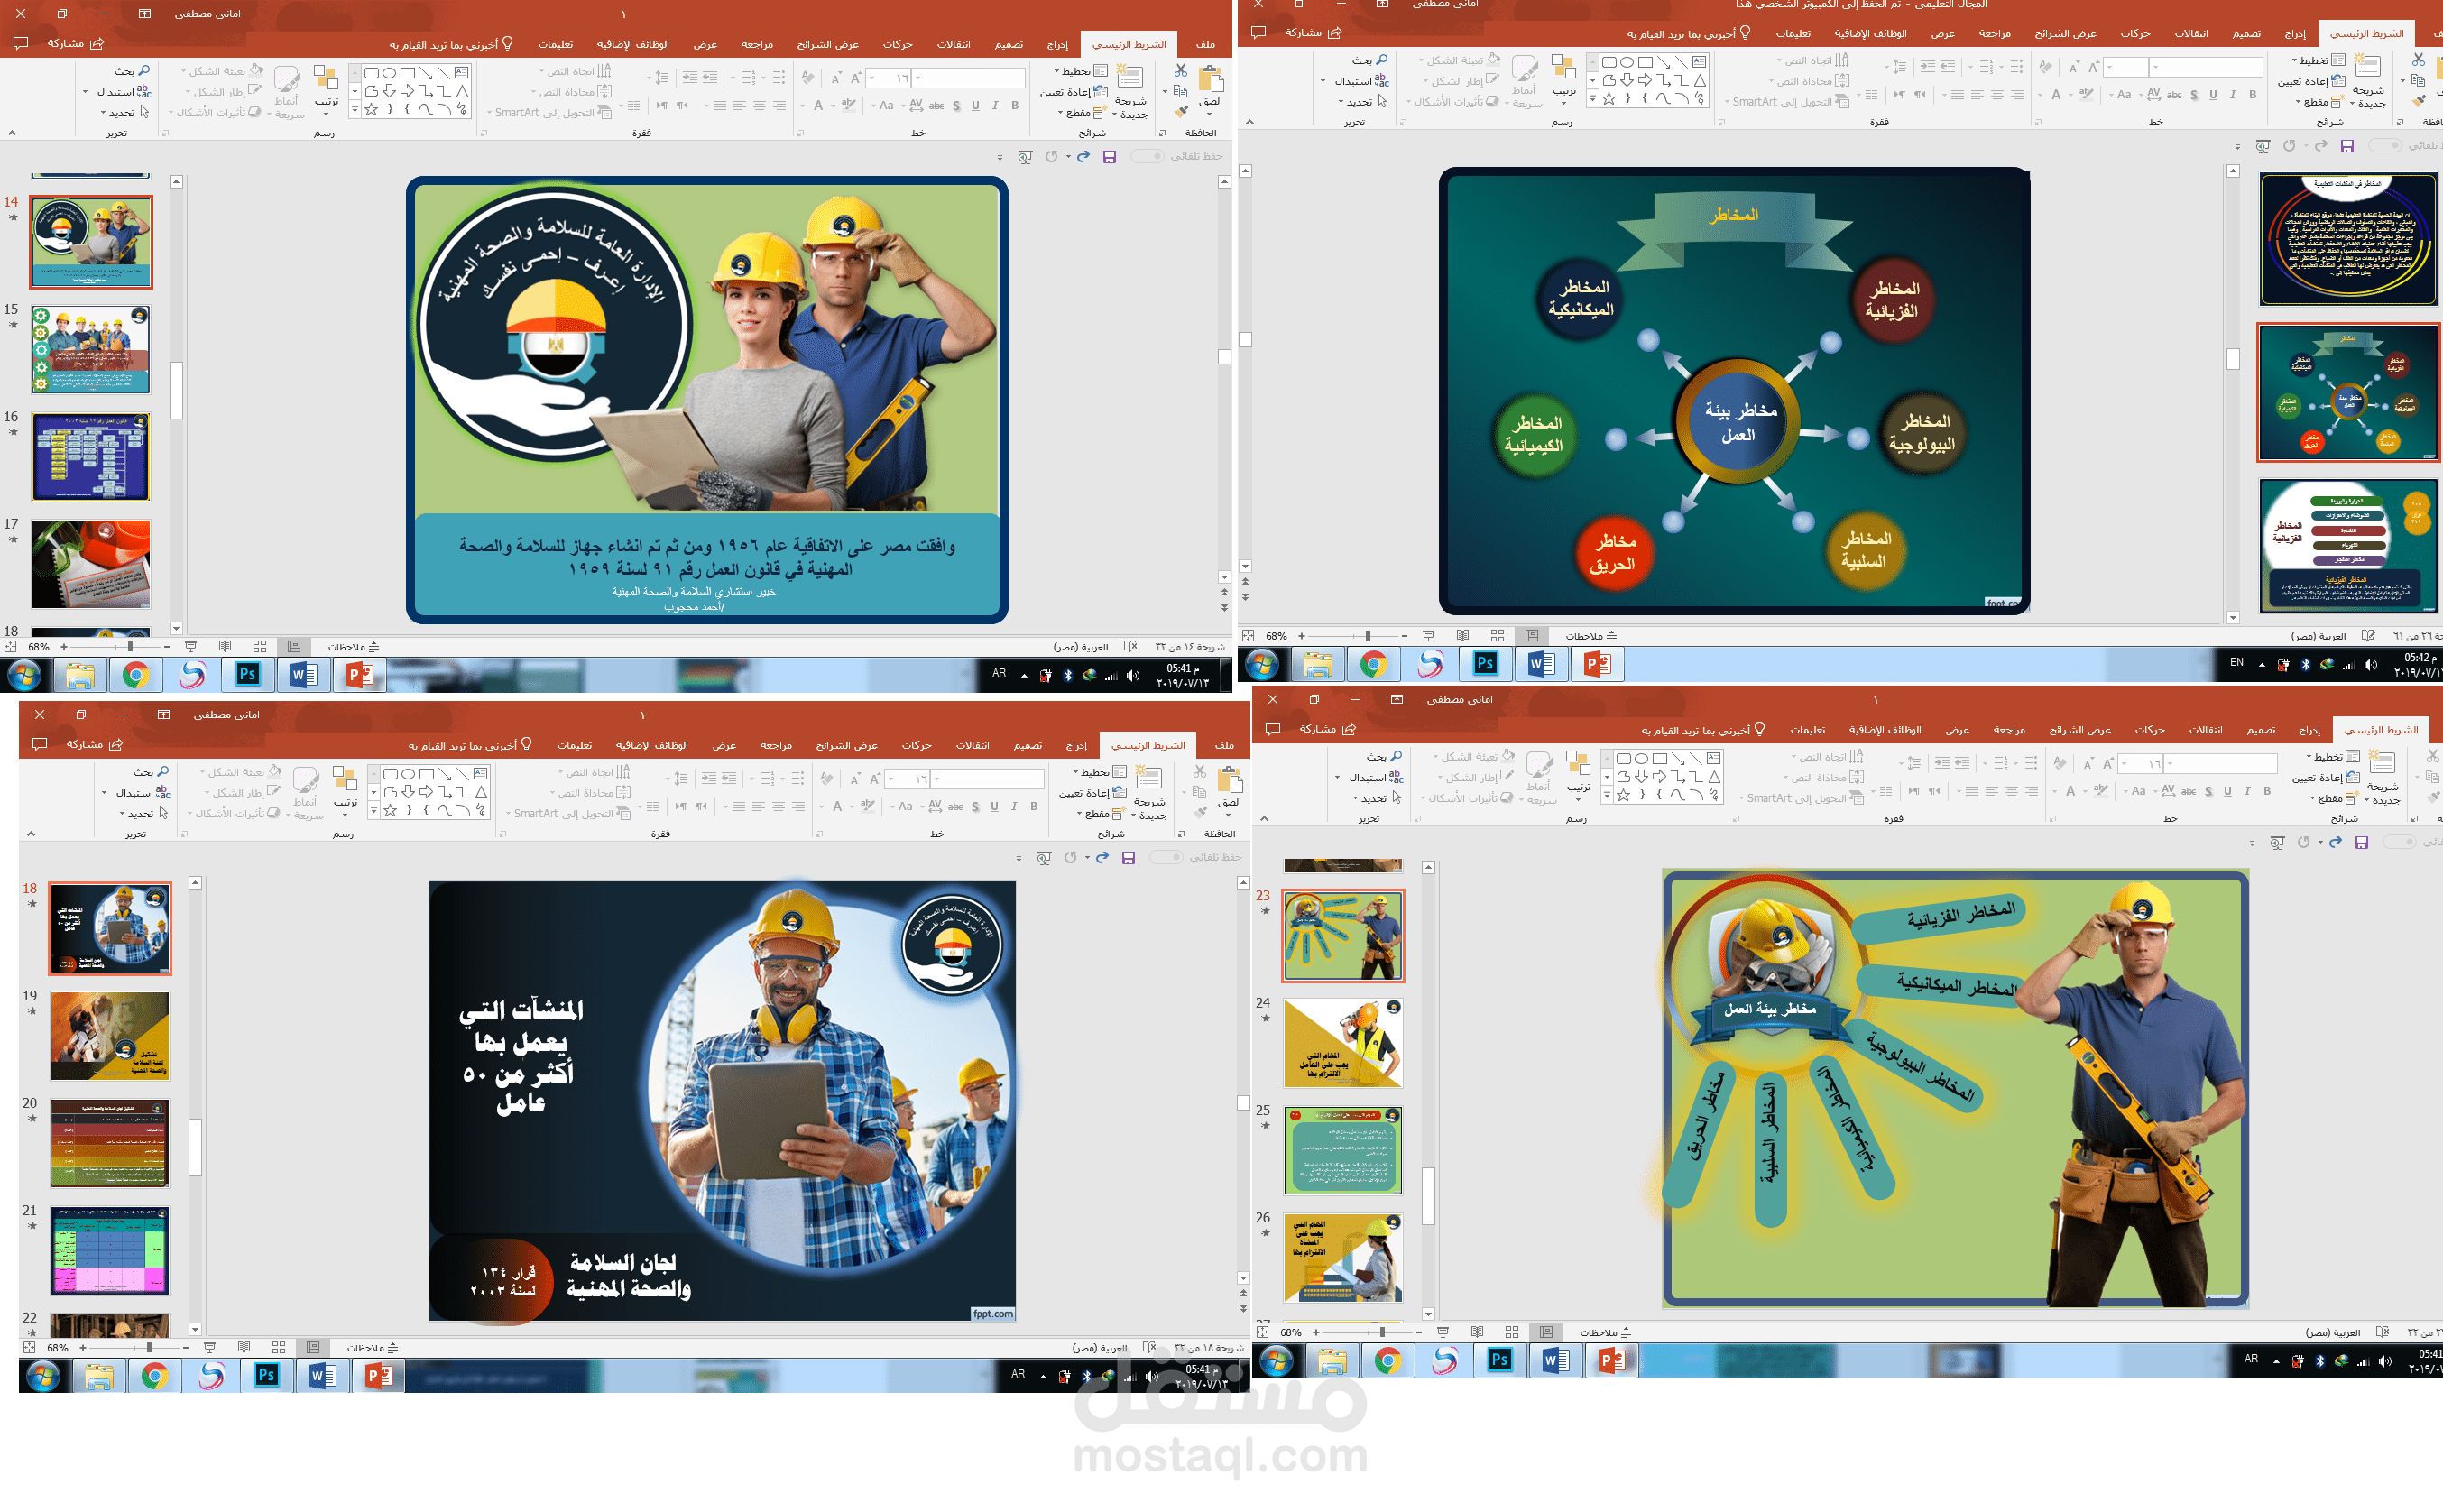
Task: Click Decrease Font Size in slide 26 window
Action: pos(2073,67)
